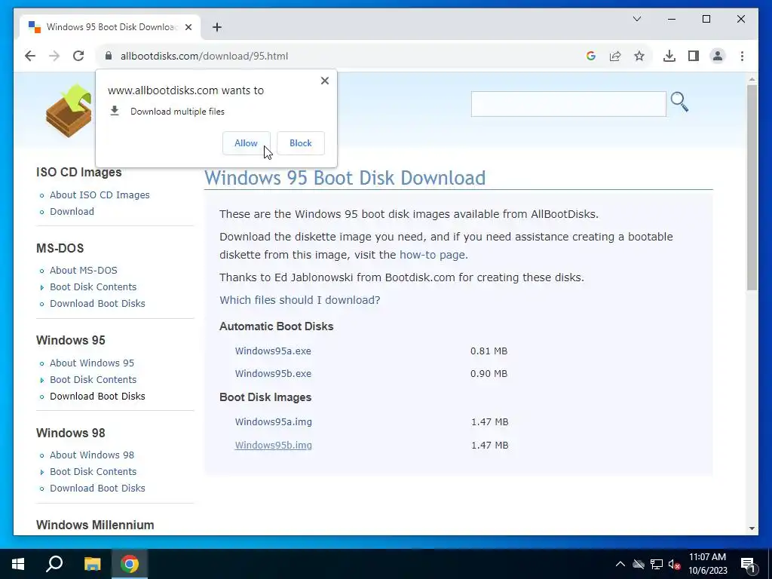
Task: Open About Windows 98 link
Action: pyautogui.click(x=91, y=455)
